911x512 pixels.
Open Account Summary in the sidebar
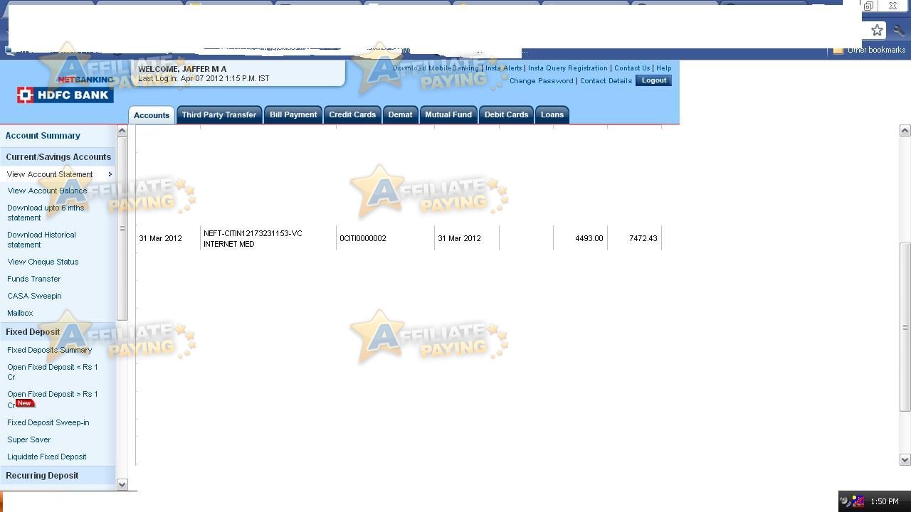pyautogui.click(x=43, y=136)
